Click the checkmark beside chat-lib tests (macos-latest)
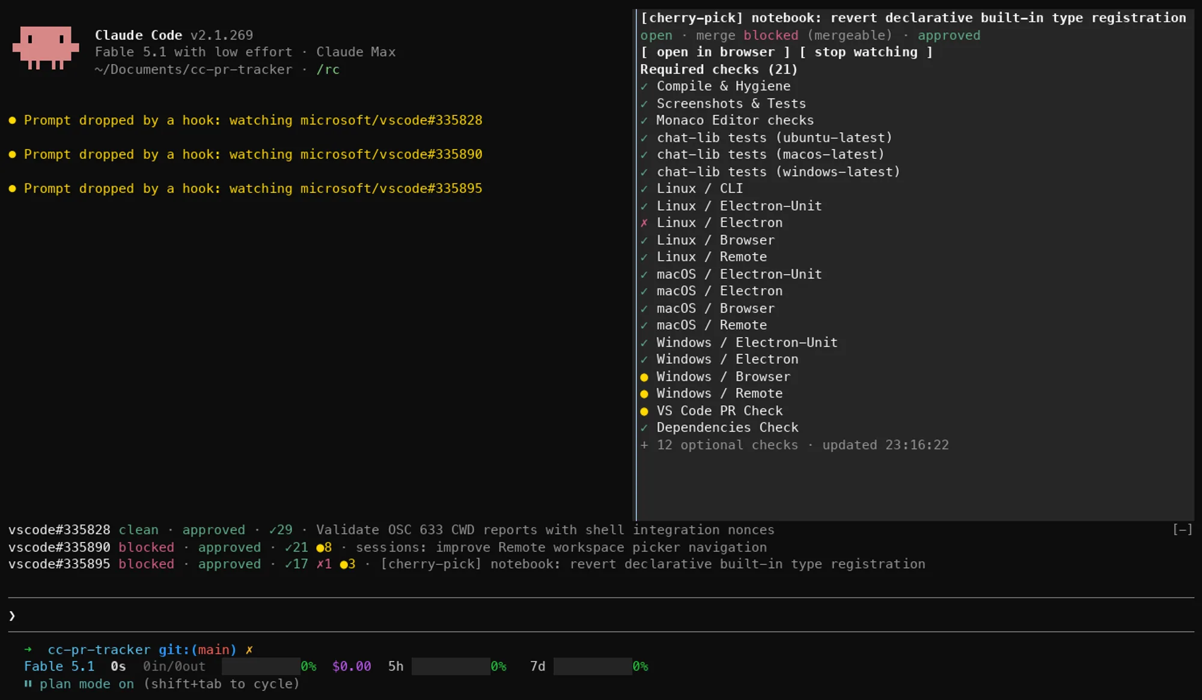 pos(644,155)
